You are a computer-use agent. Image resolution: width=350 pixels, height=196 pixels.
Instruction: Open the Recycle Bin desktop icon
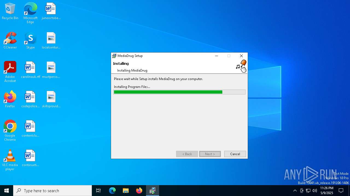pyautogui.click(x=10, y=11)
